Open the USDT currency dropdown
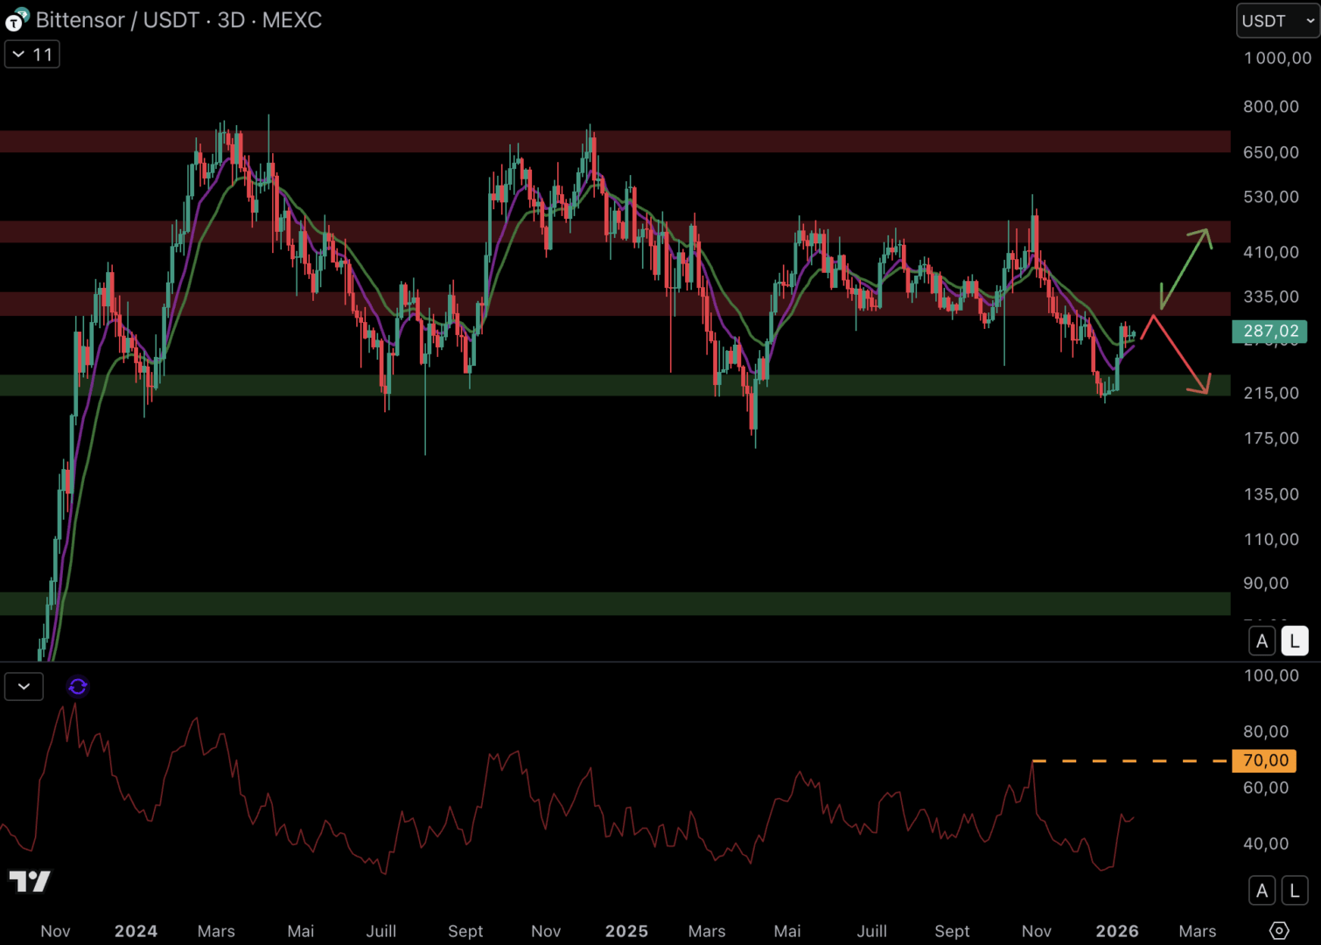This screenshot has width=1321, height=945. tap(1277, 21)
